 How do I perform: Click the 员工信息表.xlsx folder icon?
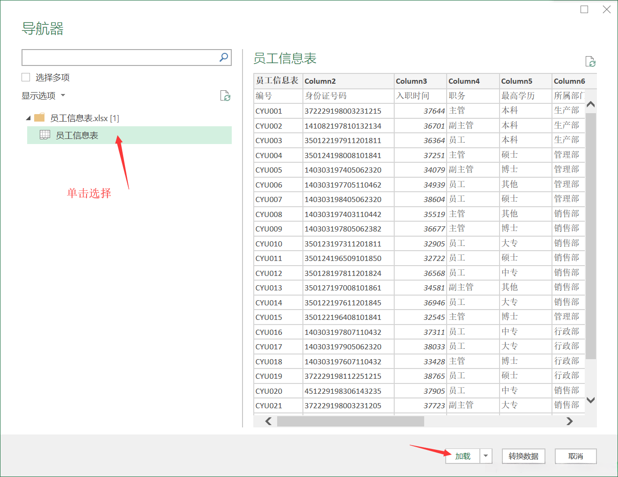pyautogui.click(x=40, y=117)
